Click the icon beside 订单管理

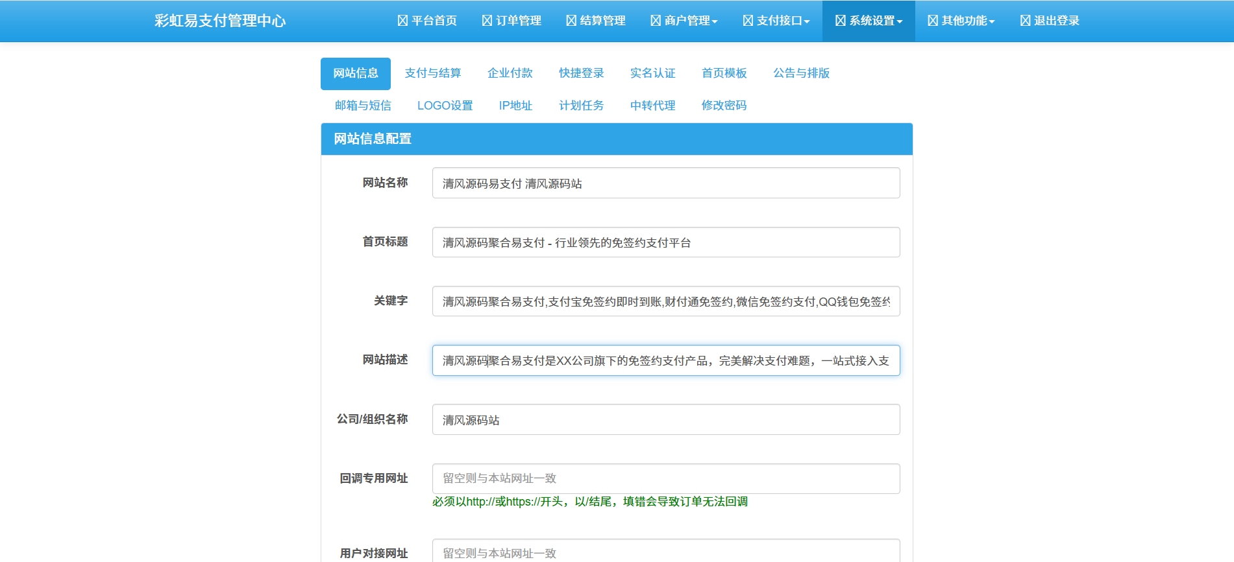click(487, 21)
